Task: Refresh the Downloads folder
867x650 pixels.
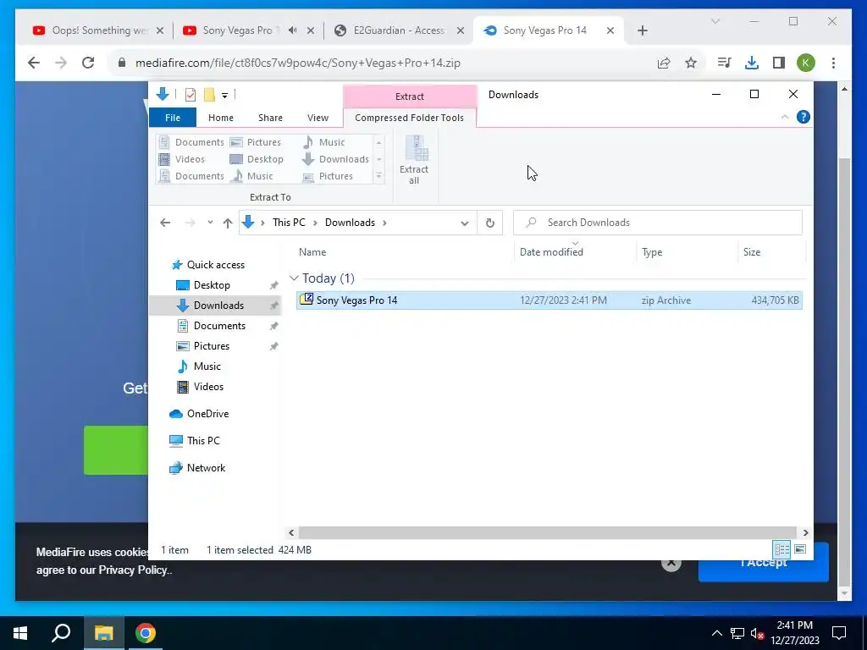Action: coord(490,223)
